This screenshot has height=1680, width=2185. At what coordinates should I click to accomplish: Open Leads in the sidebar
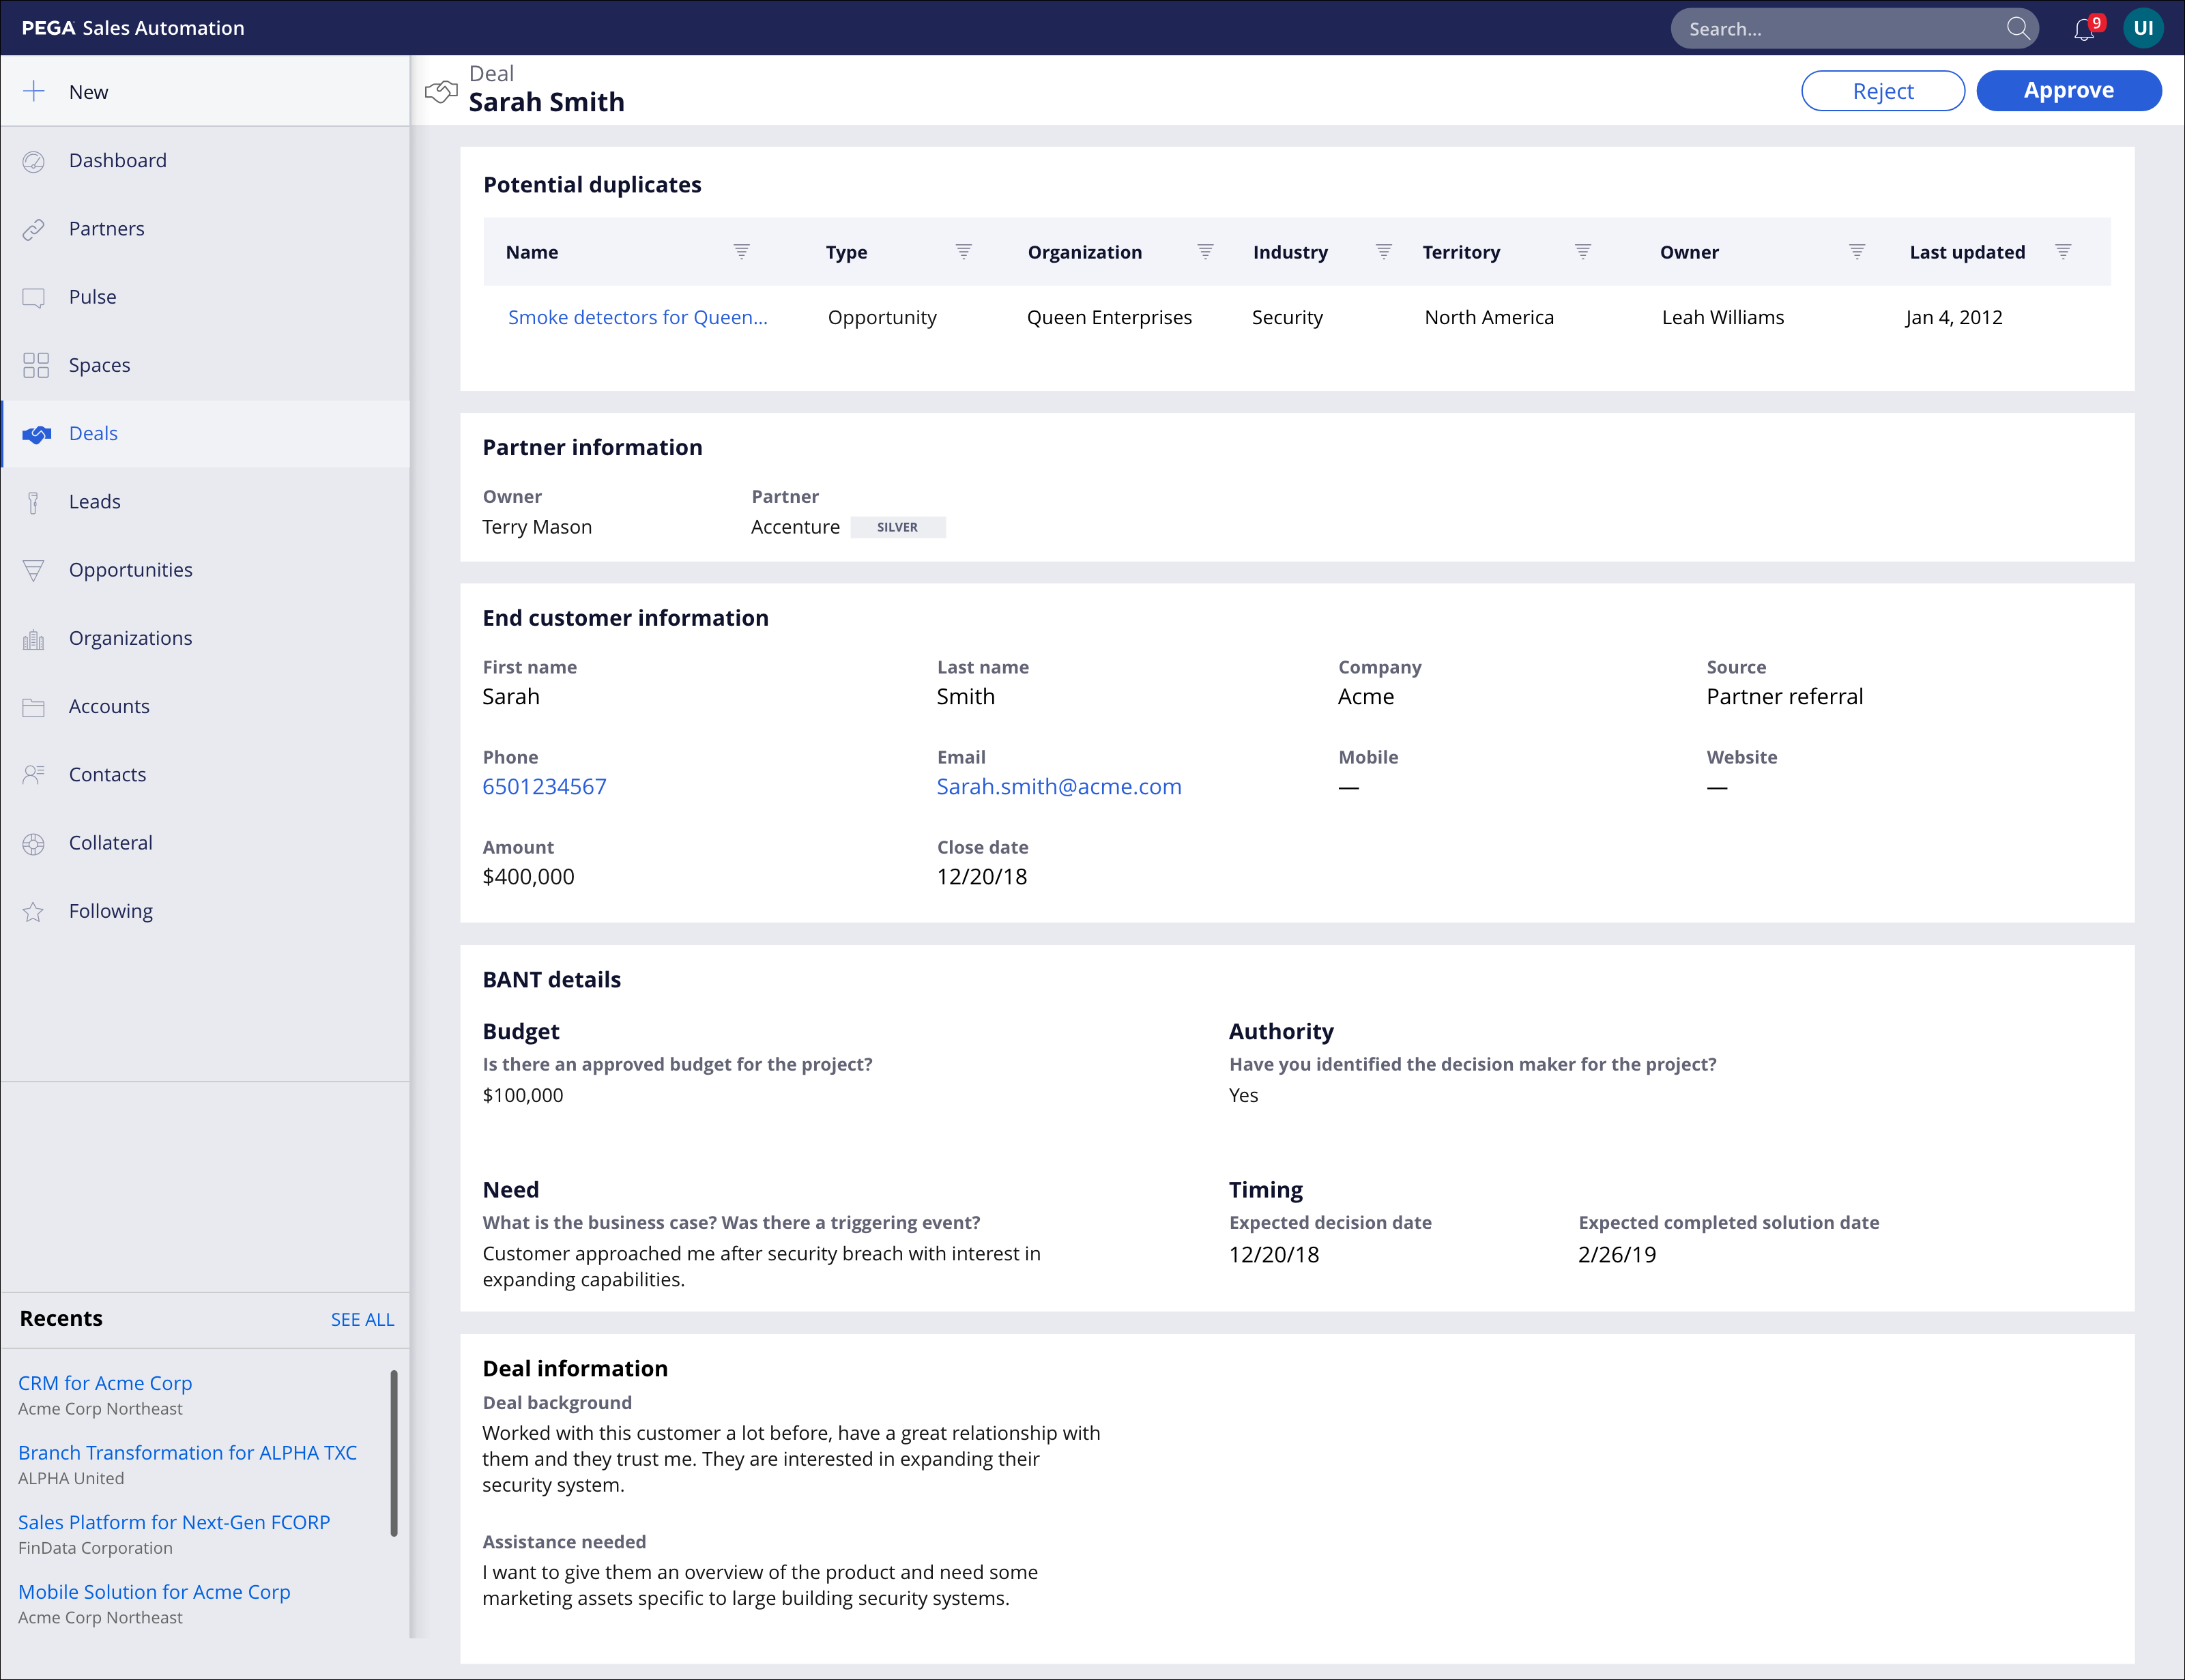coord(95,502)
